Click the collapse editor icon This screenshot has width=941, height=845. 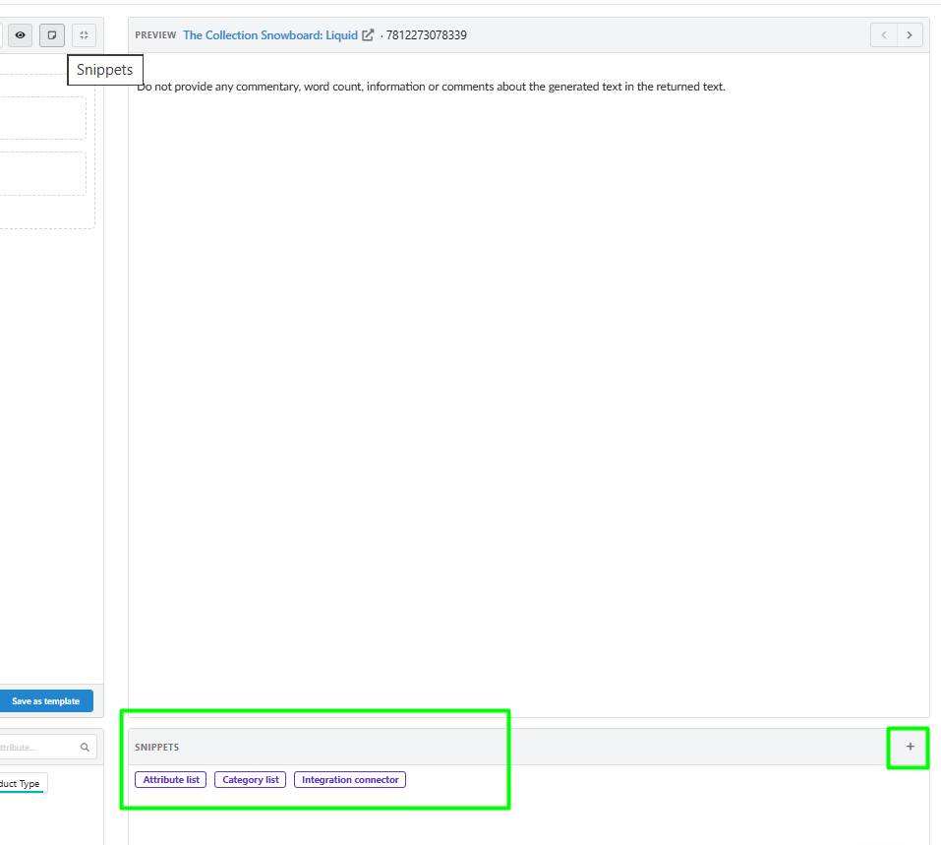pyautogui.click(x=84, y=35)
